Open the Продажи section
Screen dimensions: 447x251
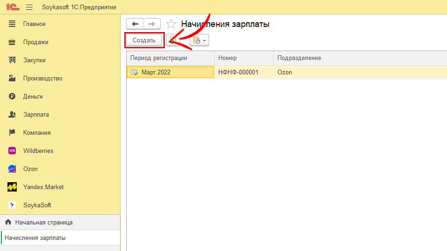click(x=36, y=42)
